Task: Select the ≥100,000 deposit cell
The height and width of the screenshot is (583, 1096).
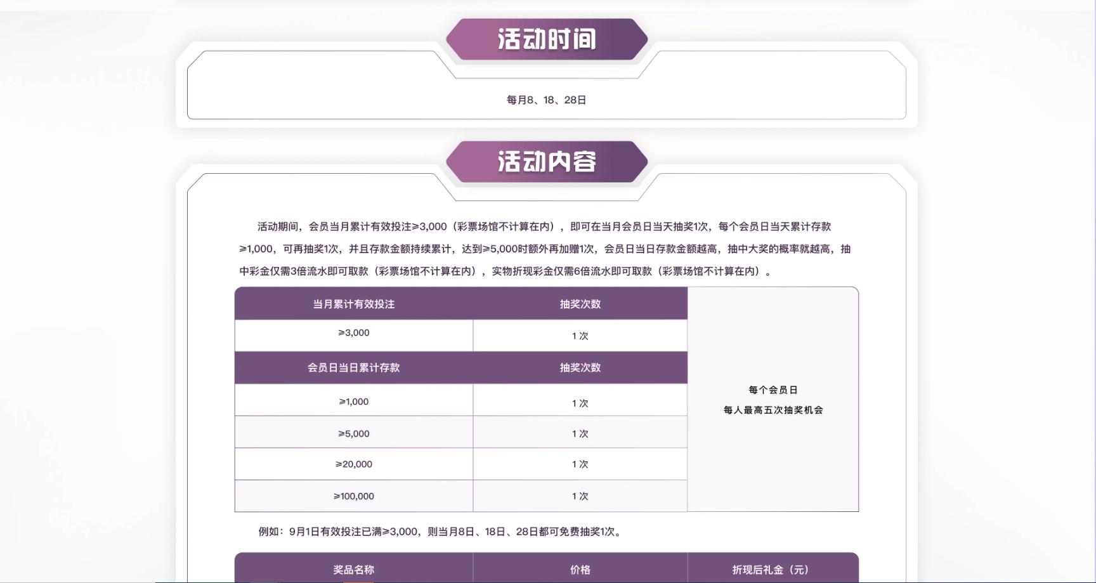Action: (x=353, y=497)
